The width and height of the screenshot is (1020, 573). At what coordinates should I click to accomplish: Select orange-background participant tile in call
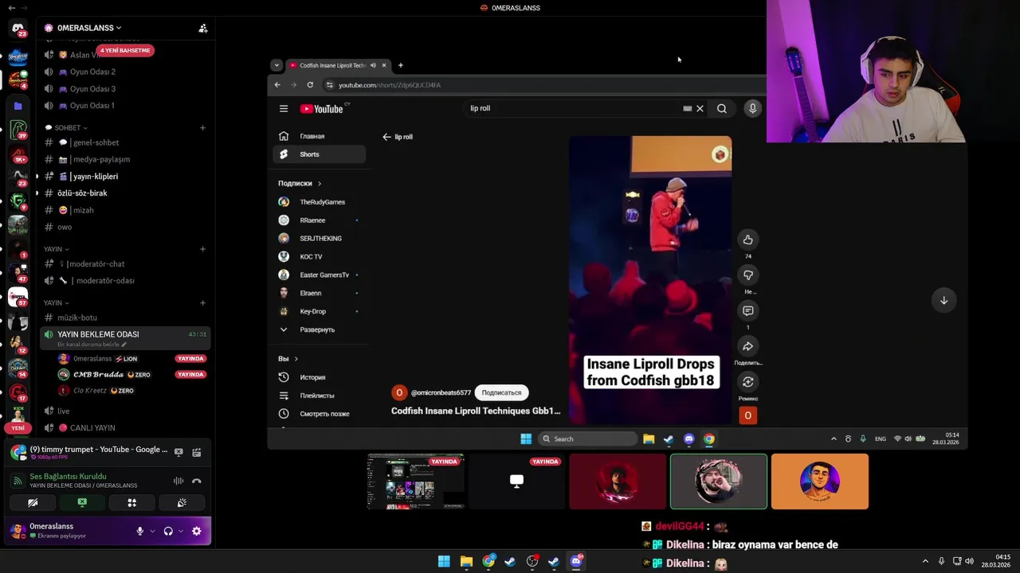(x=819, y=481)
